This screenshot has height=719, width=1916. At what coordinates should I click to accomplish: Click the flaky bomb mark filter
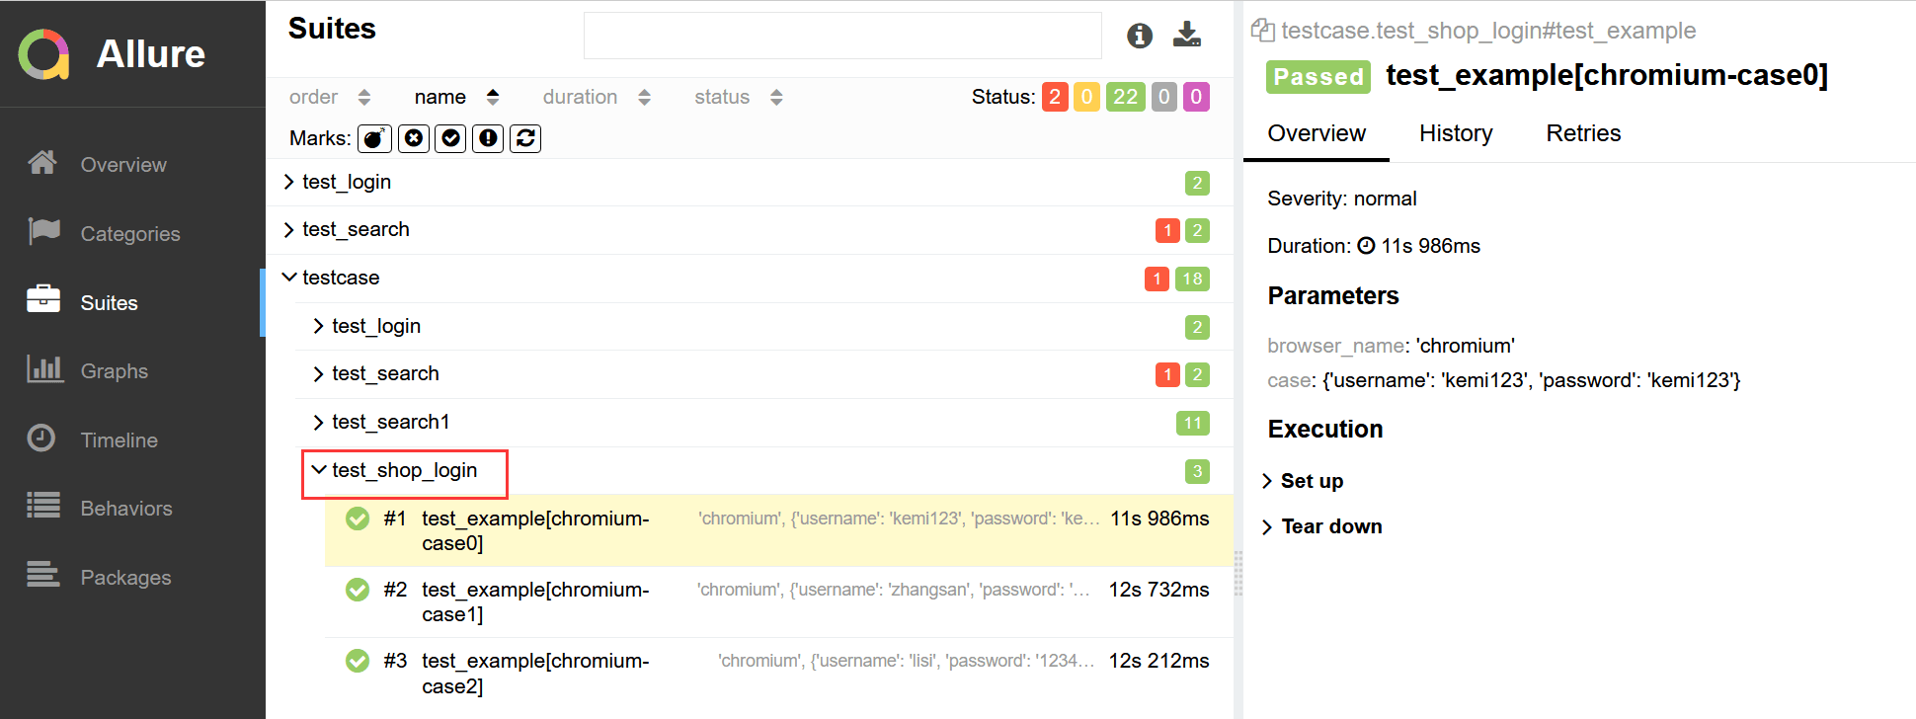374,138
